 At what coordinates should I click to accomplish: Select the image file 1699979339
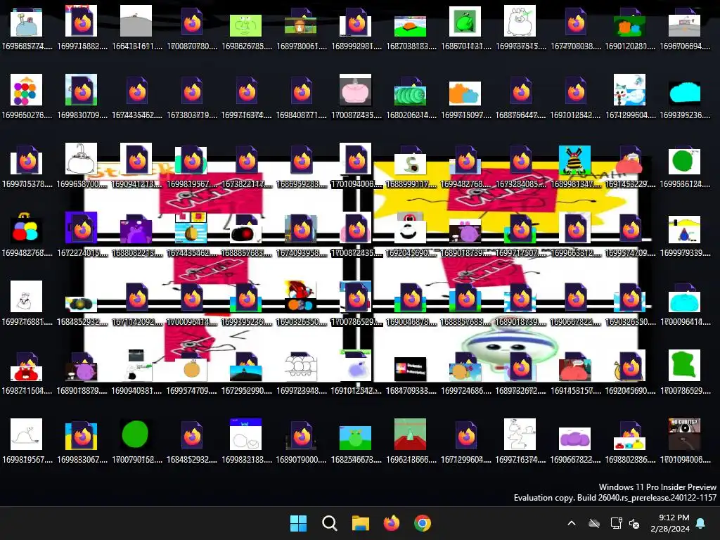click(685, 235)
